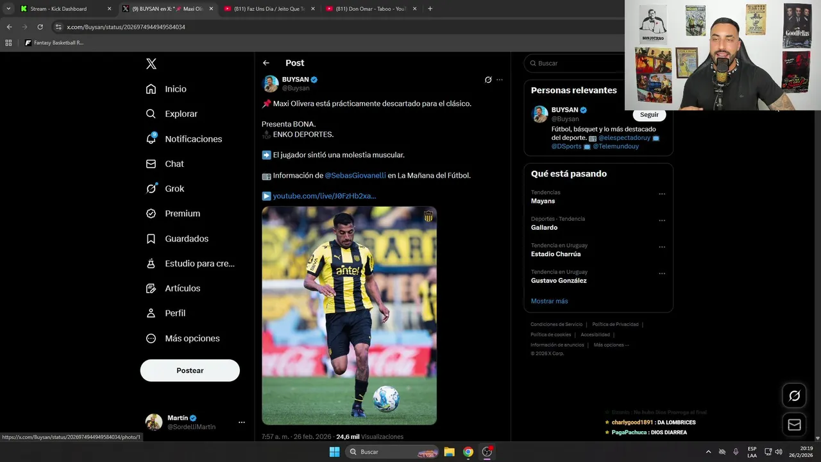Show hidden tray icons chevron
The width and height of the screenshot is (821, 462).
[708, 452]
